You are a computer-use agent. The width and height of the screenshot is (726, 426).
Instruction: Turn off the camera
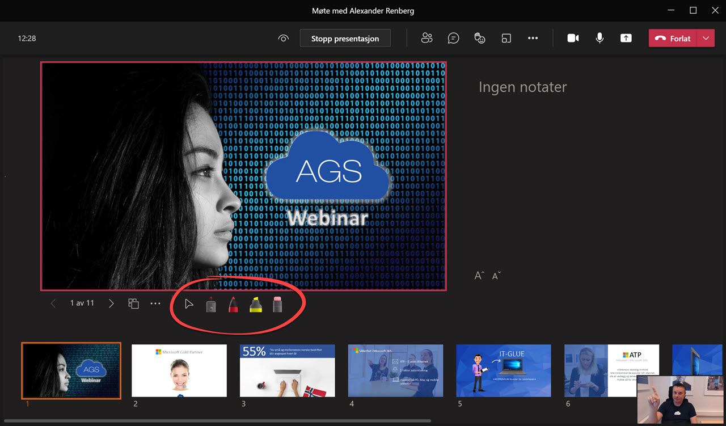click(x=573, y=38)
